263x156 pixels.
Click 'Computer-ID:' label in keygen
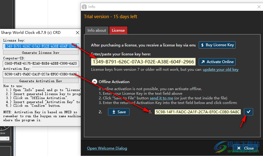click(x=14, y=58)
